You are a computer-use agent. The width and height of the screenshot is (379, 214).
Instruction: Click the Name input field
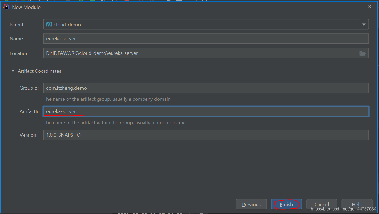(206, 39)
